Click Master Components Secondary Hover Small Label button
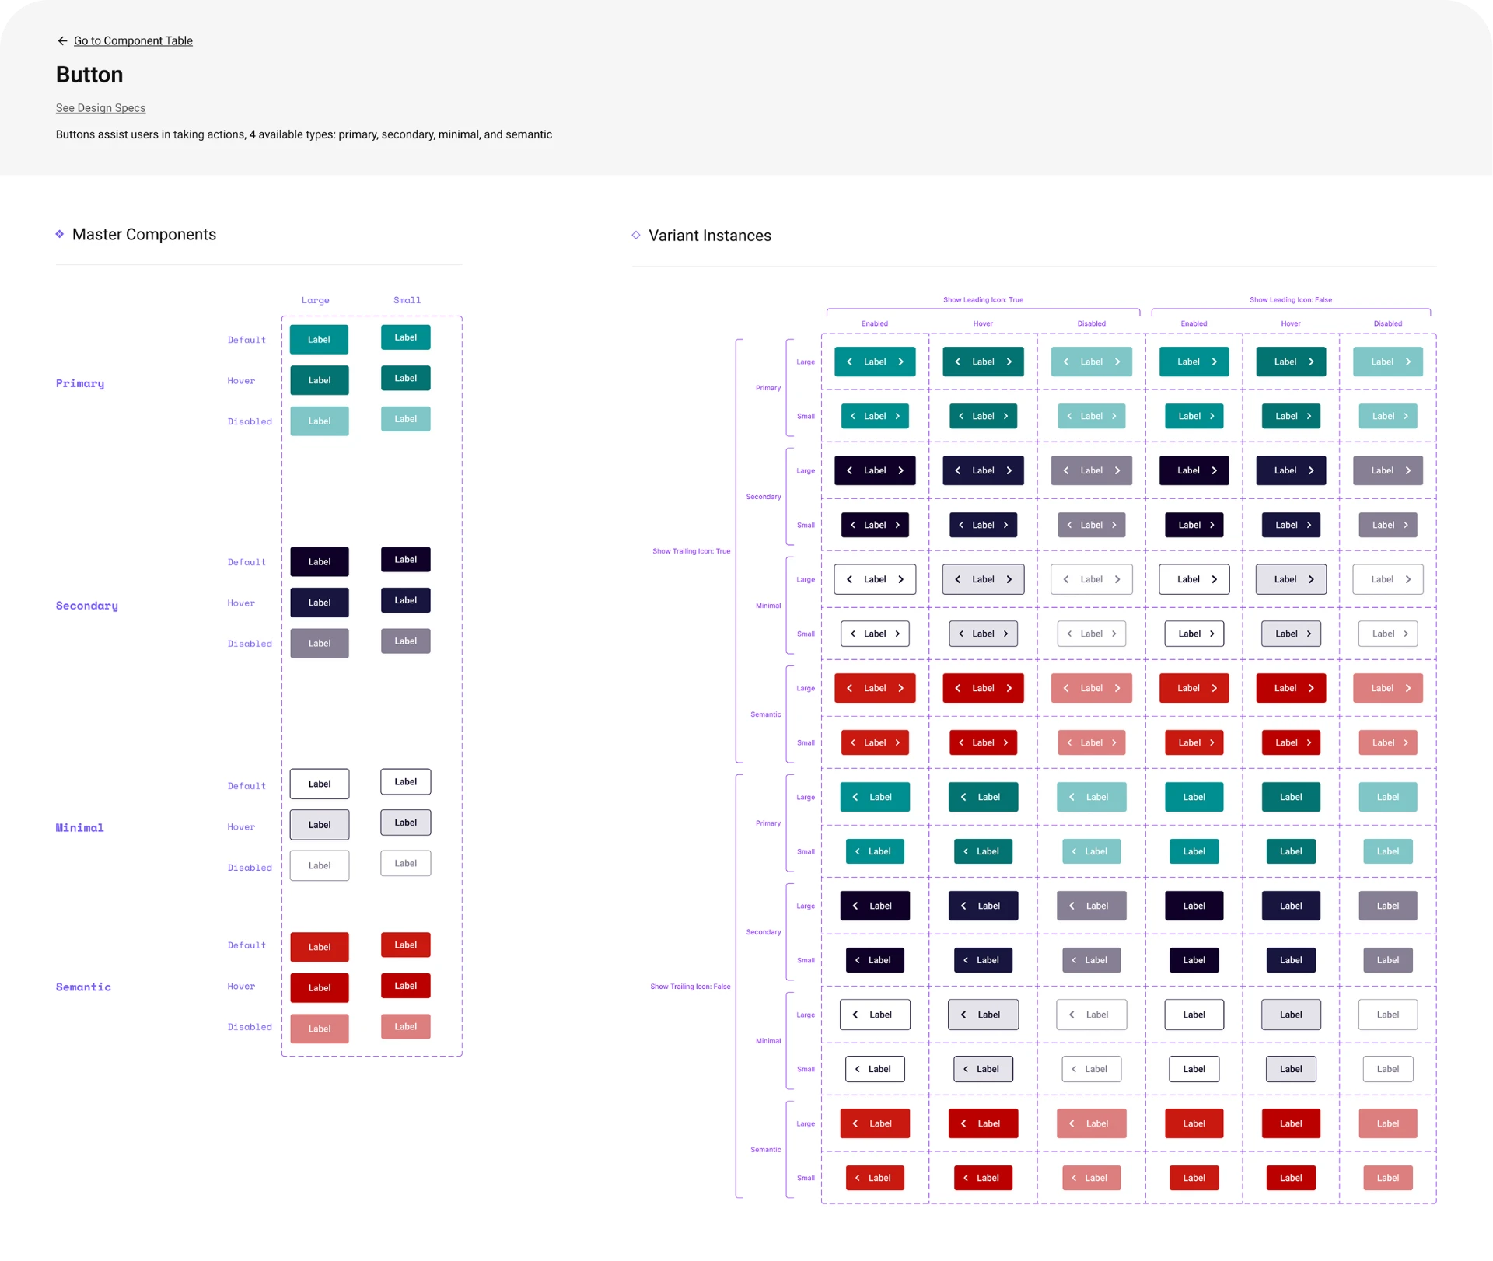The image size is (1493, 1261). click(x=406, y=600)
